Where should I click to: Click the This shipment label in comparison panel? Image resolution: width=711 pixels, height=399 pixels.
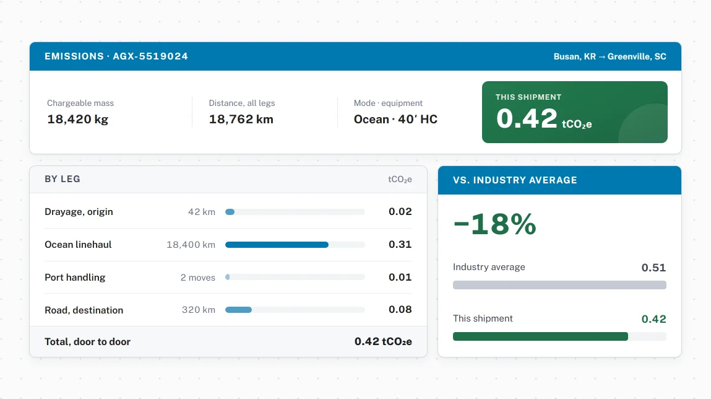point(483,318)
